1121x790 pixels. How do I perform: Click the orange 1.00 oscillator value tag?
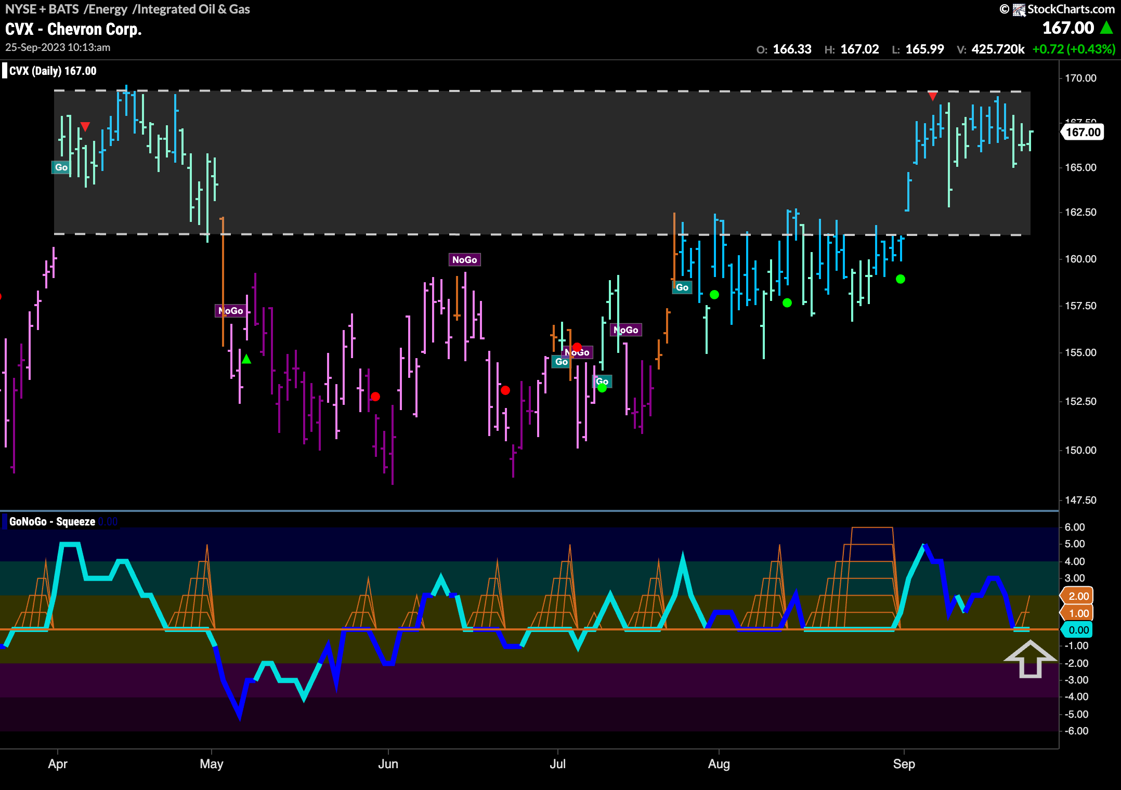[x=1078, y=613]
